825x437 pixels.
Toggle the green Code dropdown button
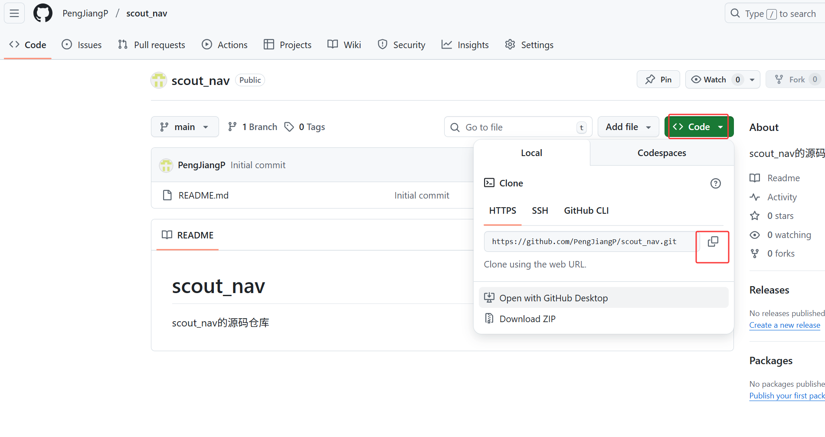[x=699, y=127]
